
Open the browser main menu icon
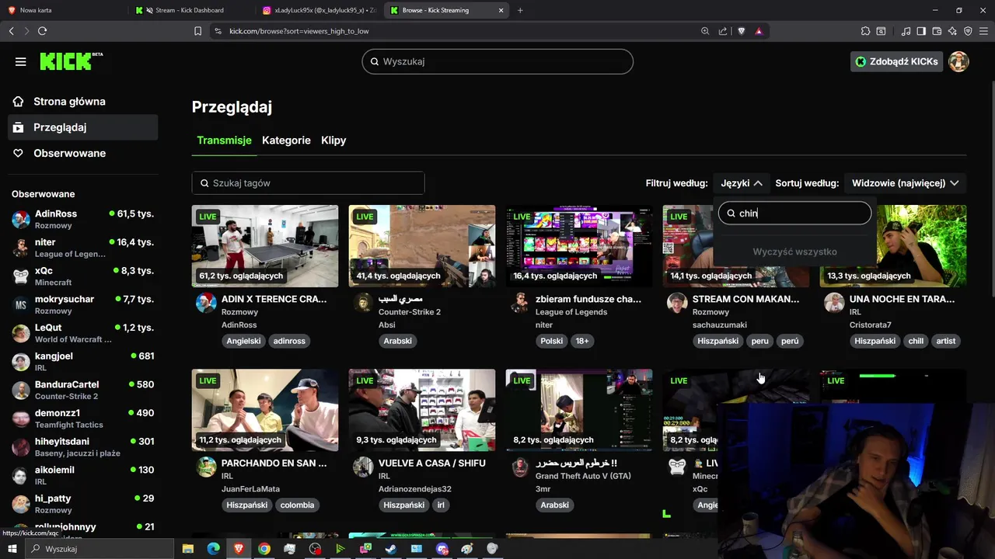pos(983,31)
